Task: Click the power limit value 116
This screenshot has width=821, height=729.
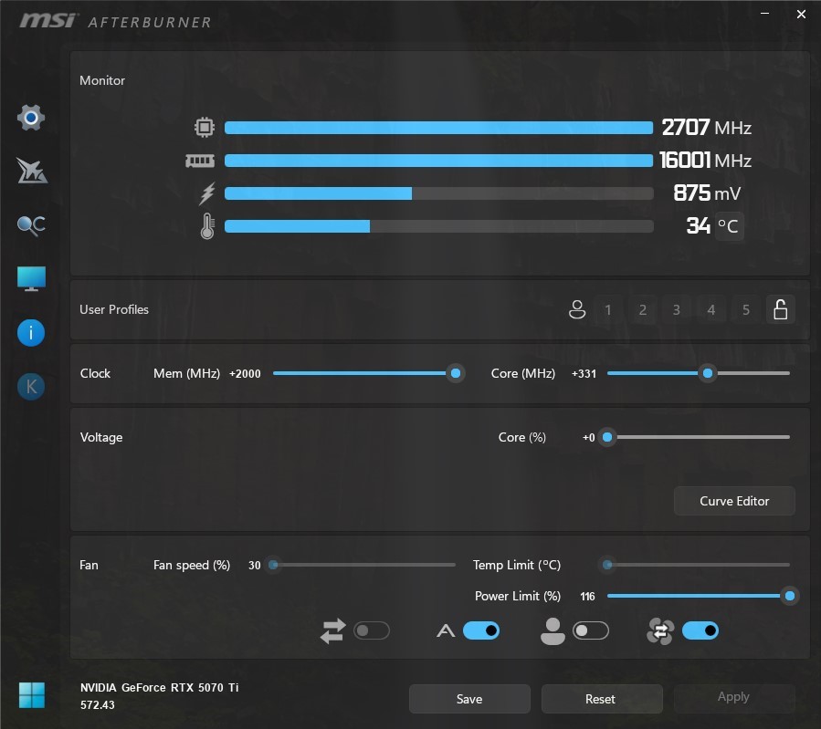Action: pos(587,596)
